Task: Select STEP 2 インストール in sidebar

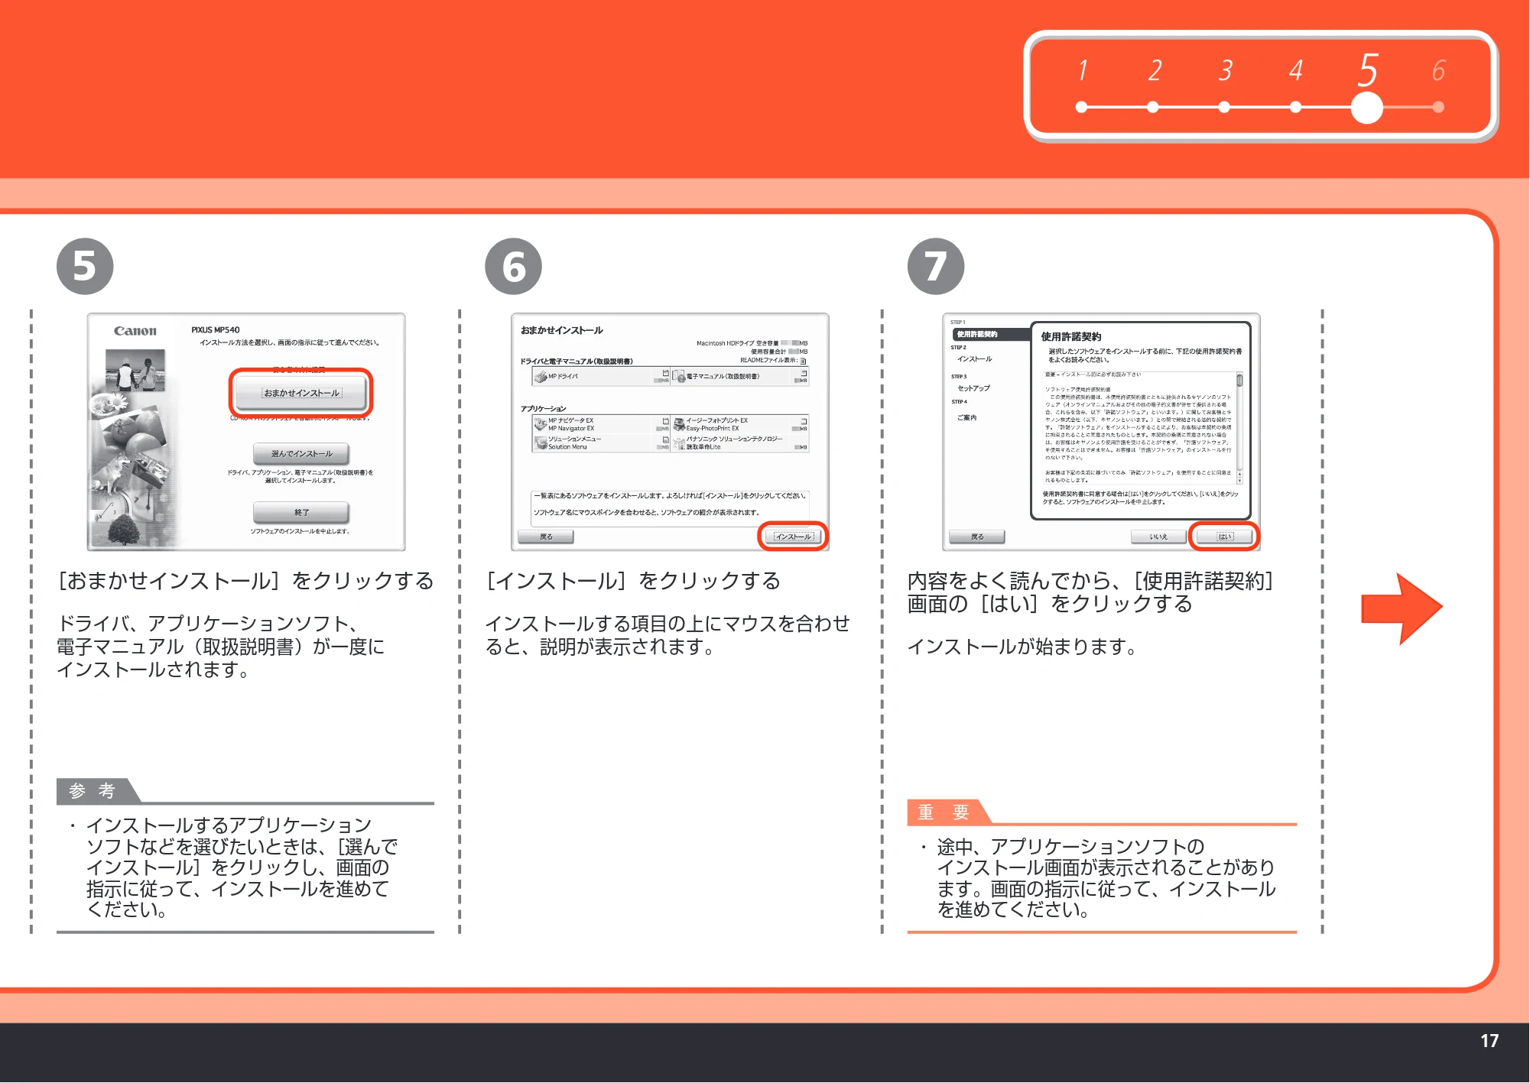Action: (974, 358)
